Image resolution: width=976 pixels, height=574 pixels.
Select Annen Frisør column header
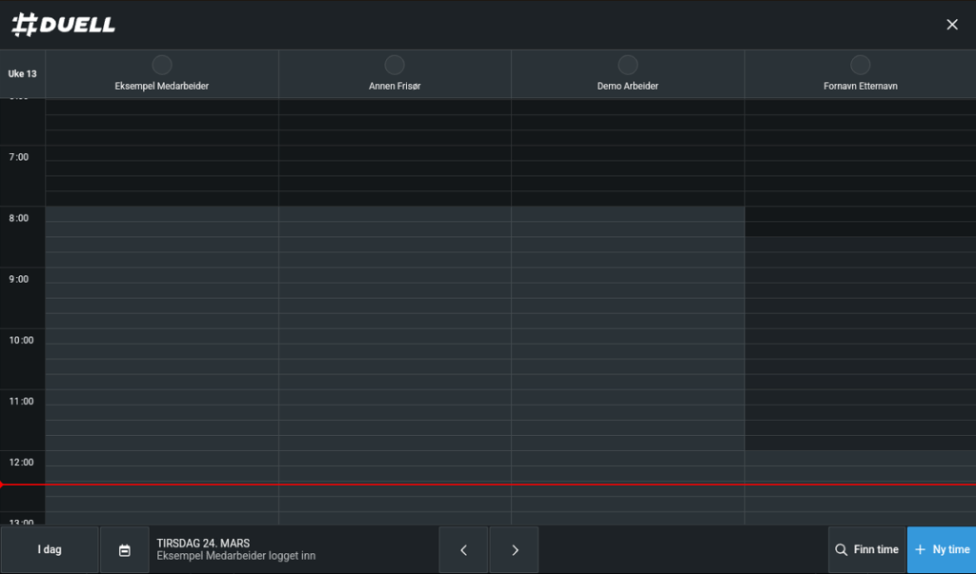pos(395,86)
